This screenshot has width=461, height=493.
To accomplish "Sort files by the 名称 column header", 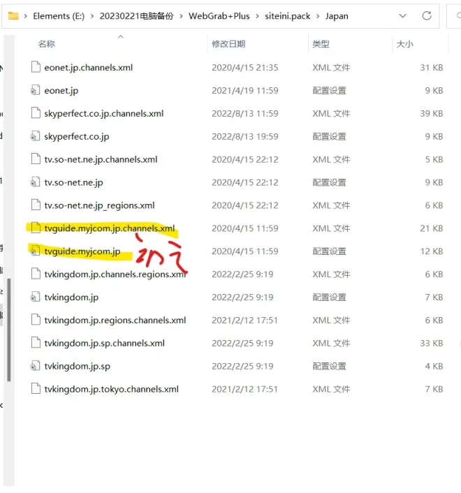I will tap(47, 44).
